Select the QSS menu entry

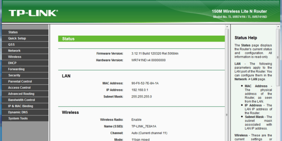pos(25,44)
